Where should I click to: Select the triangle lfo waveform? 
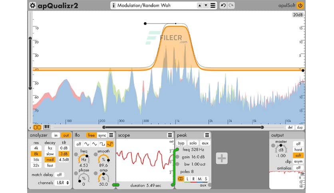(x=94, y=144)
